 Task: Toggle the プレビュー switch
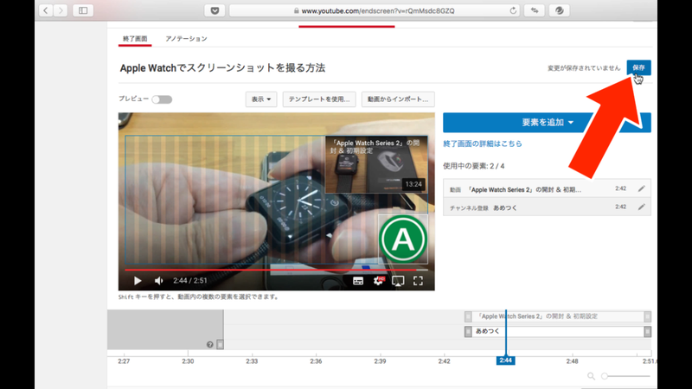(162, 99)
